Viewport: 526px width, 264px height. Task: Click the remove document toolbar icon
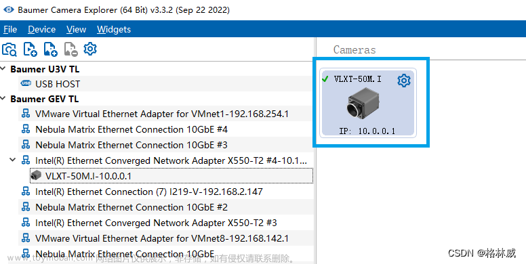[70, 49]
